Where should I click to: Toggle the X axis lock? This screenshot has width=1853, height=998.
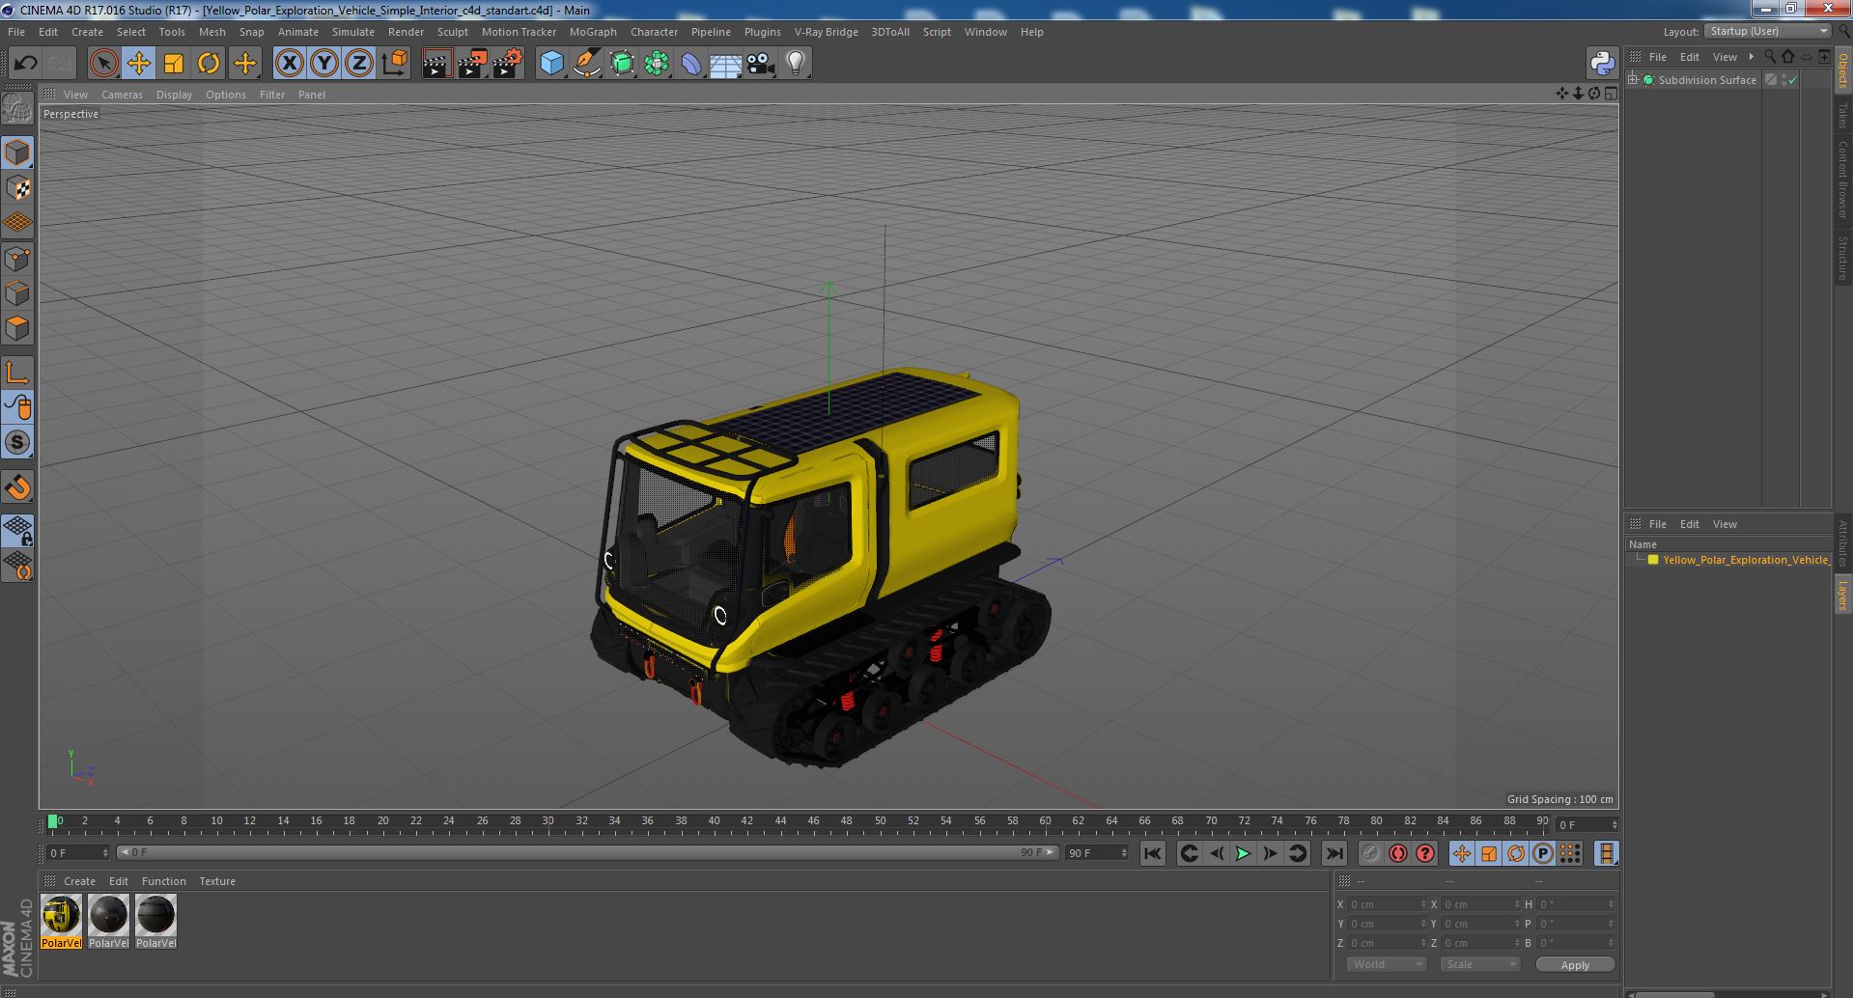[289, 64]
